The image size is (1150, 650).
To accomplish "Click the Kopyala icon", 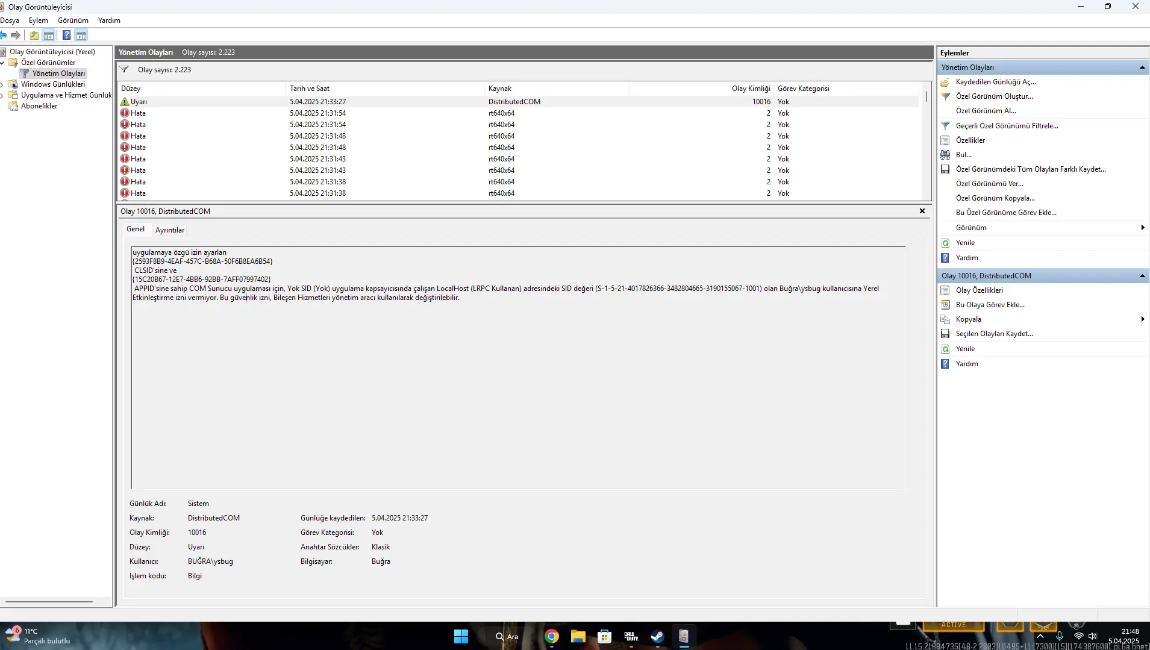I will point(945,319).
